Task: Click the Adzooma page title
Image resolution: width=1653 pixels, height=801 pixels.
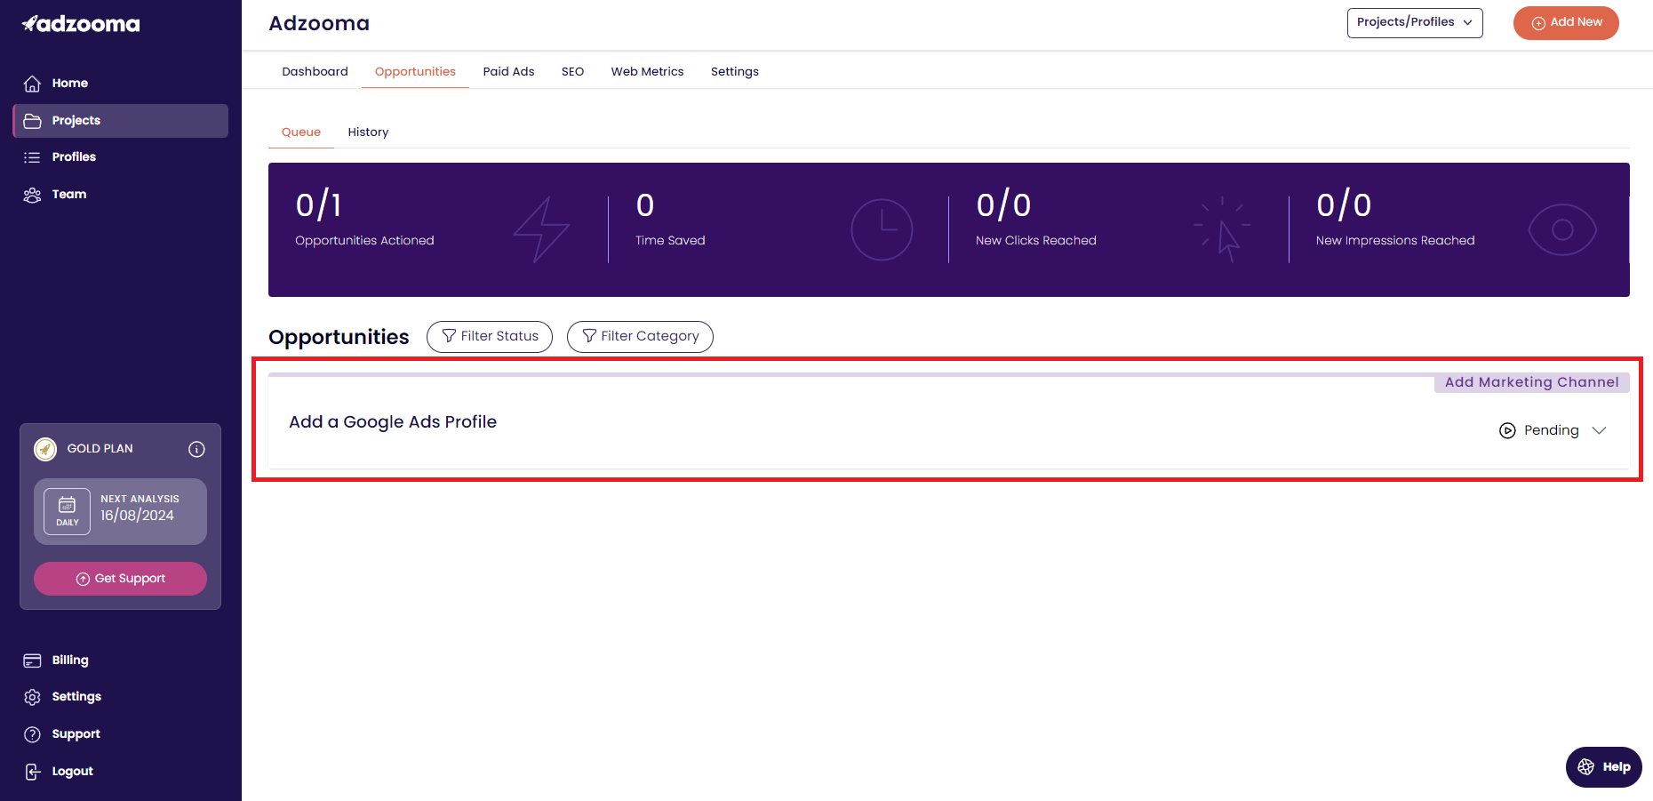Action: [x=319, y=24]
